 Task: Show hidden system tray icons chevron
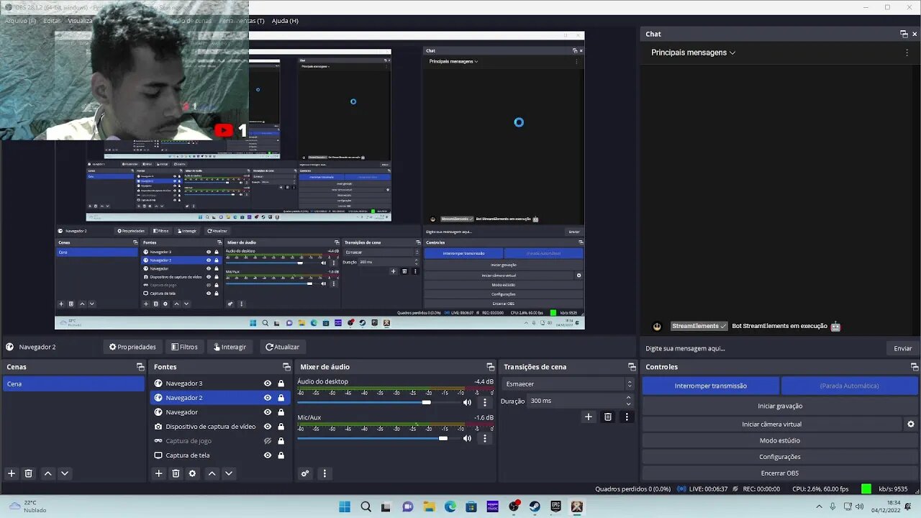[x=819, y=506]
